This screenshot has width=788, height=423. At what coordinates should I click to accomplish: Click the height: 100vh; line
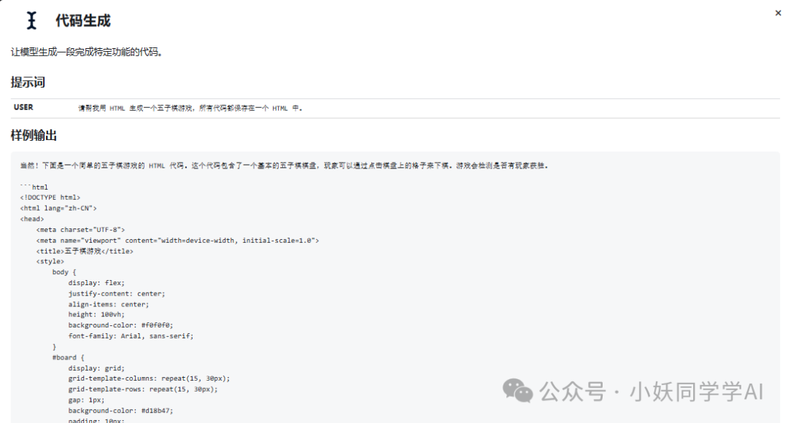[x=96, y=314]
